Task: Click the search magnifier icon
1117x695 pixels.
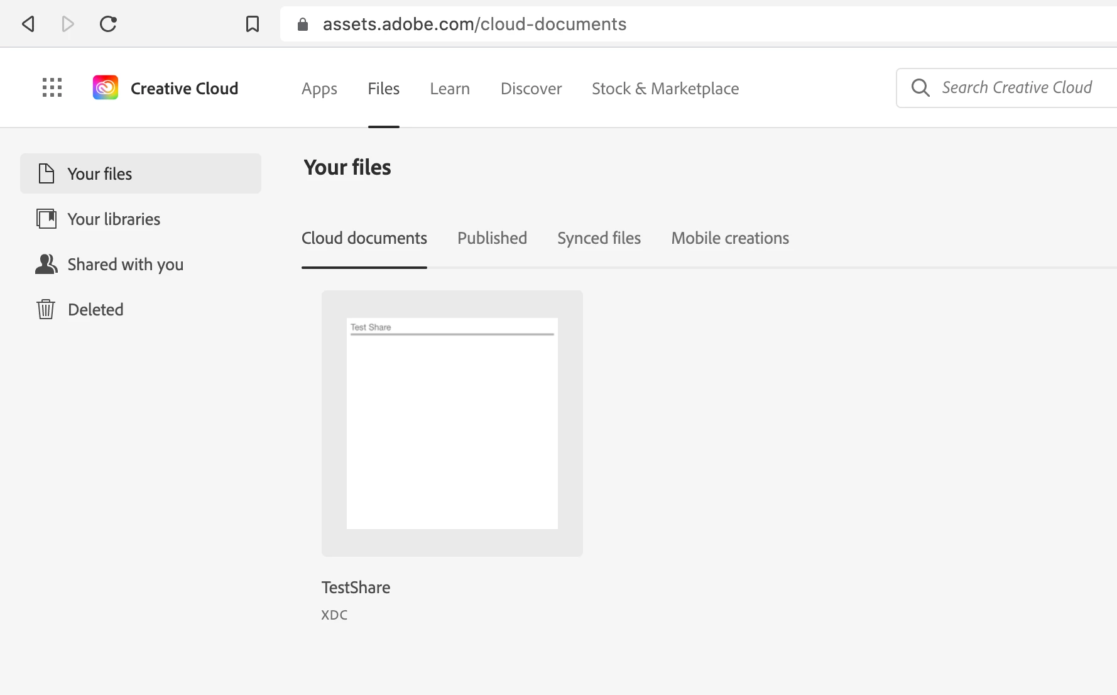Action: point(920,87)
